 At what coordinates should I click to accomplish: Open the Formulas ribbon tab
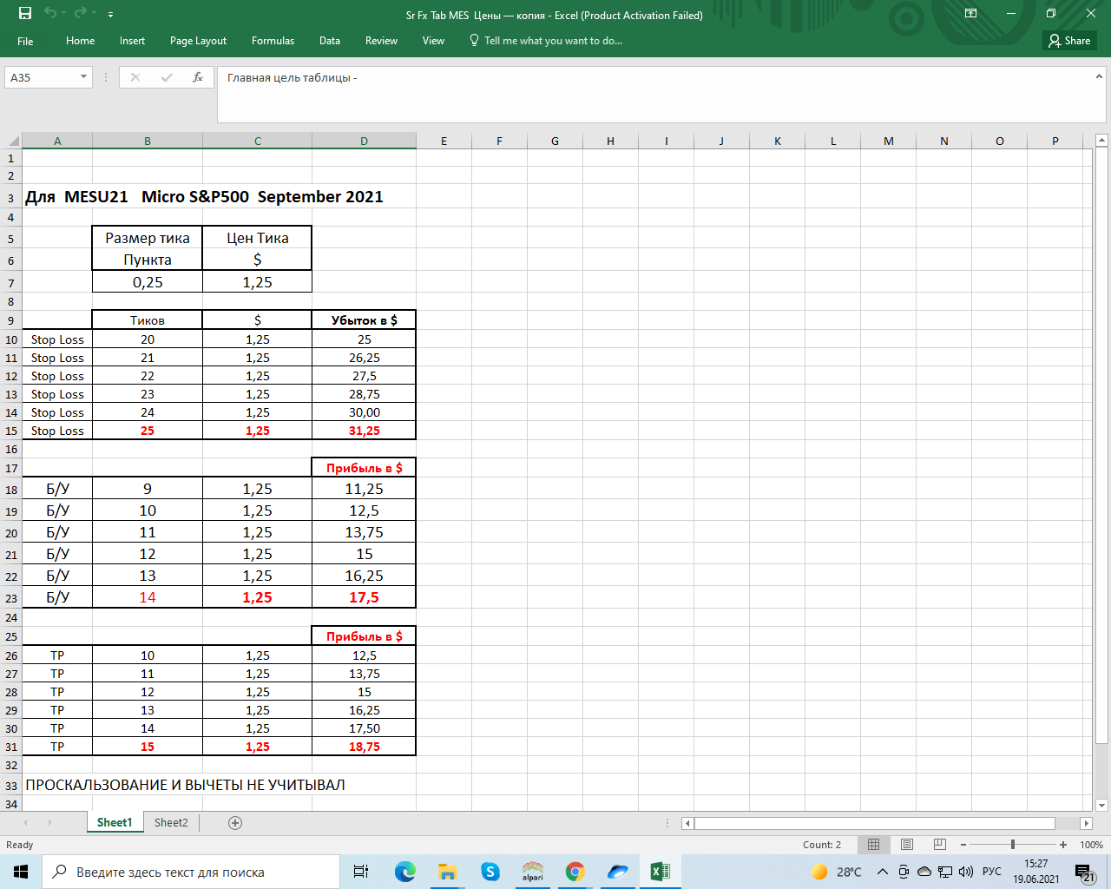[x=273, y=41]
